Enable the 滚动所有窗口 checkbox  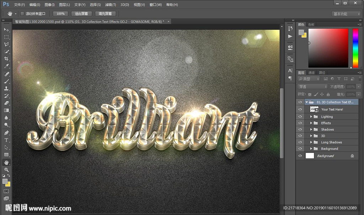22,14
